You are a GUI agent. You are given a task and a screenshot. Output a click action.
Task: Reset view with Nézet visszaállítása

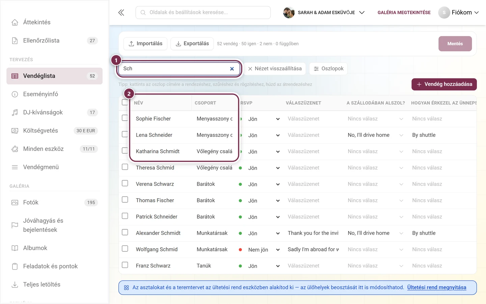click(275, 69)
